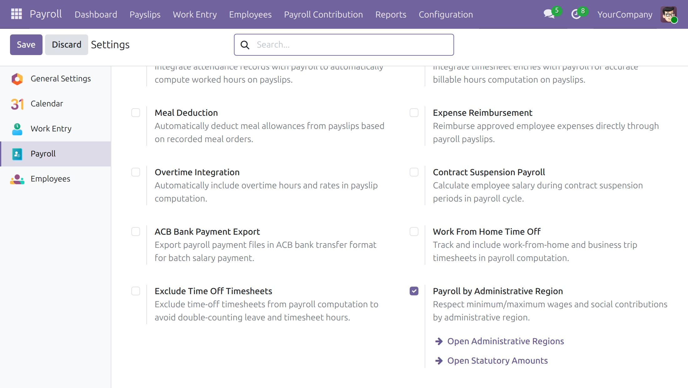Open the YourCompany company switcher
Screen dimensions: 688x388
click(x=625, y=14)
